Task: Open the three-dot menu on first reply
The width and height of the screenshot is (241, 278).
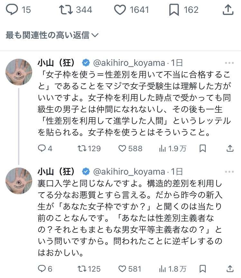Action: click(229, 63)
